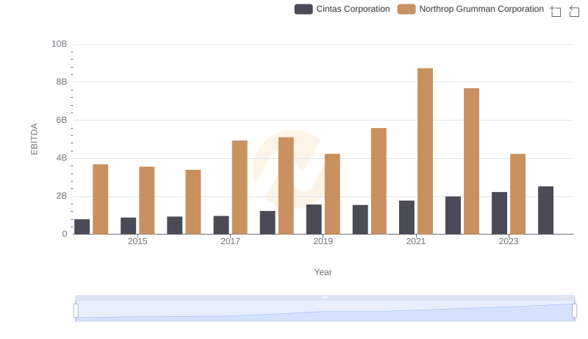Click the Northrop Grumman 2017 bar

tap(240, 188)
